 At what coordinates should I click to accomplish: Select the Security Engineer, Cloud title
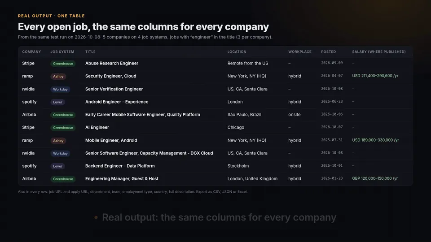point(110,76)
